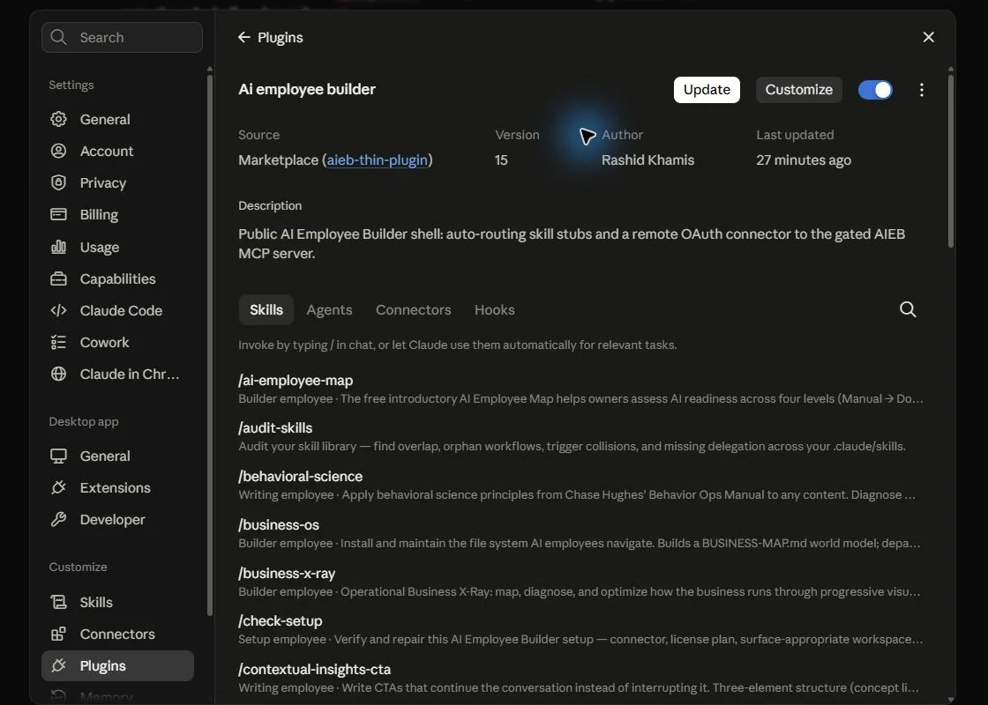This screenshot has height=705, width=988.
Task: Disable the Ai employee builder plugin toggle
Action: (x=875, y=90)
